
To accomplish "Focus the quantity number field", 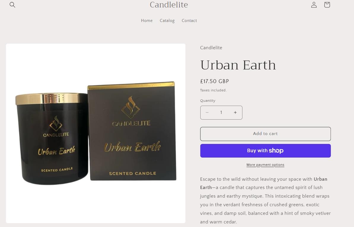I will [221, 112].
